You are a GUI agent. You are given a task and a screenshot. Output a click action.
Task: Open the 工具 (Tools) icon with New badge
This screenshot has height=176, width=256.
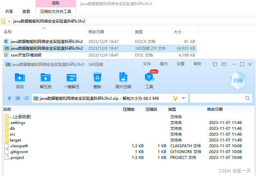[x=149, y=77]
